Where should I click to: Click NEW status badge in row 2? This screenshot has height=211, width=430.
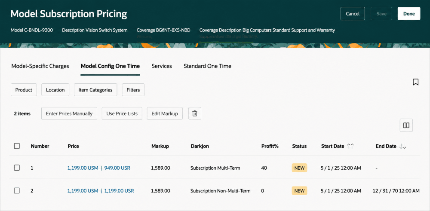[299, 191]
